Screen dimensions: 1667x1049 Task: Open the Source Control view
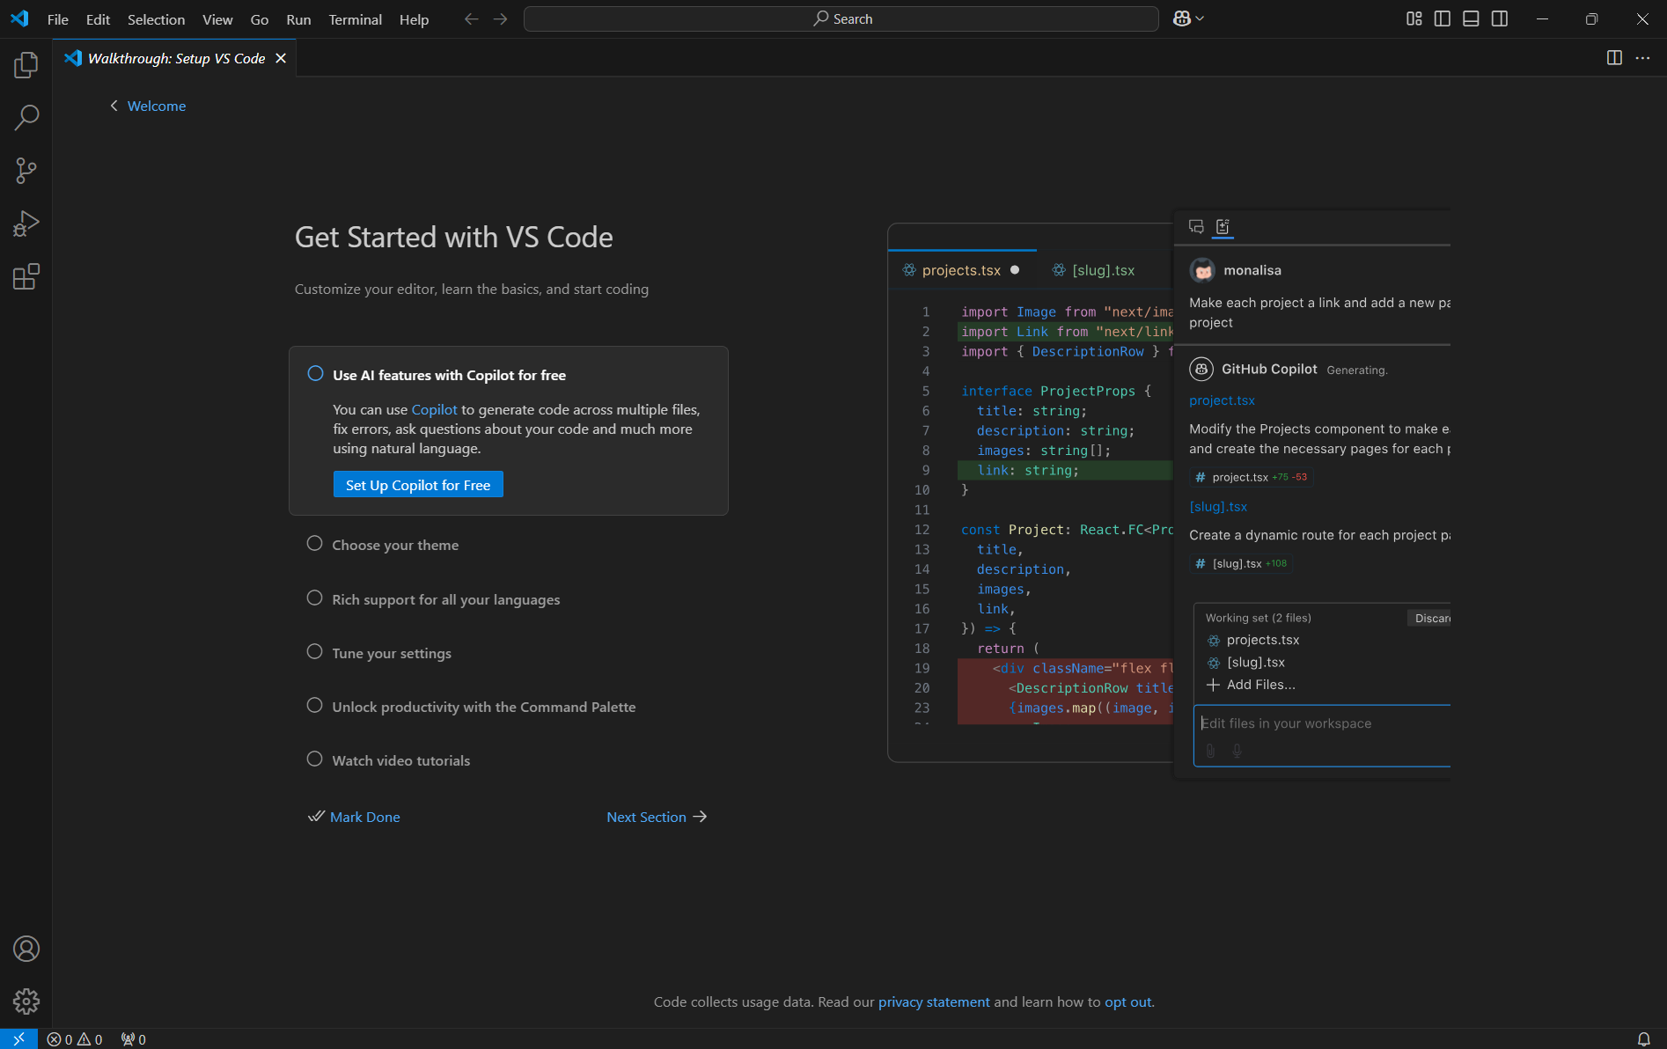26,171
